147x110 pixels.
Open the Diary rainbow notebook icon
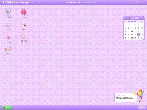tap(8, 51)
